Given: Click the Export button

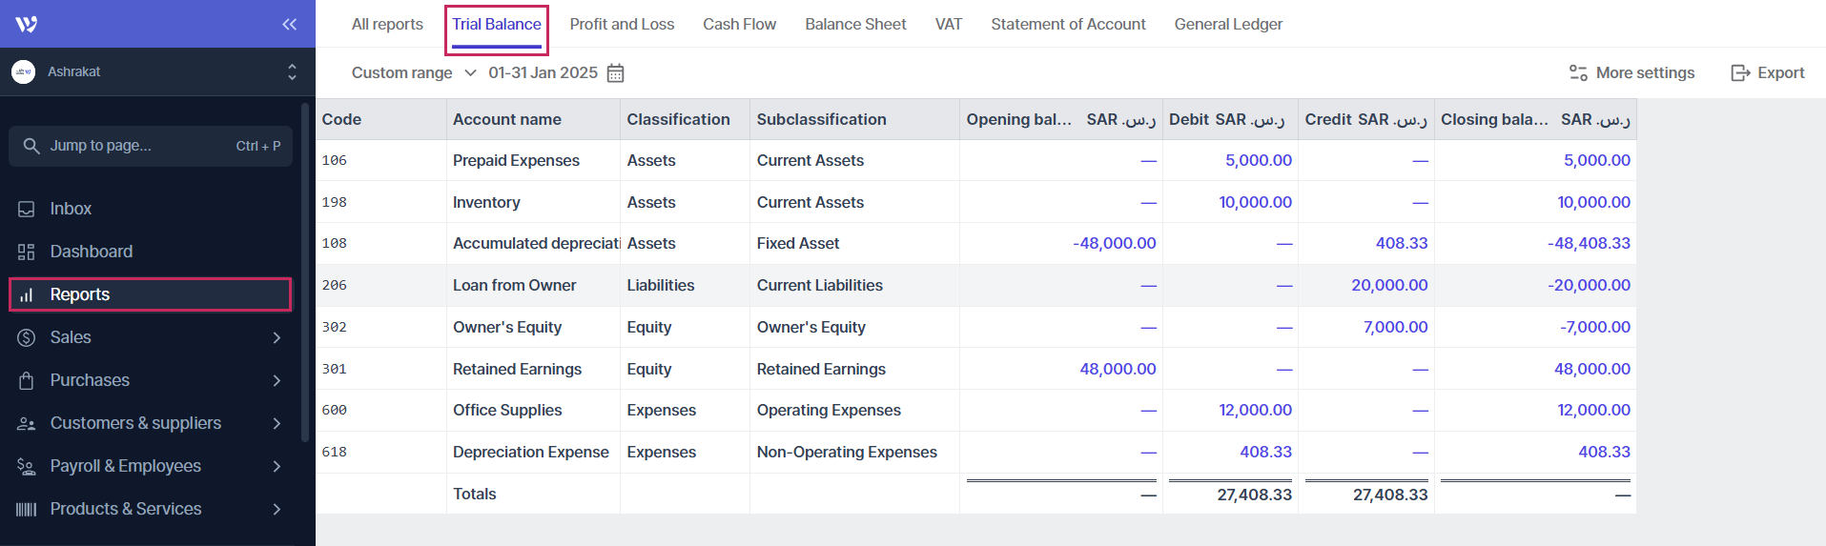Looking at the screenshot, I should pyautogui.click(x=1768, y=73).
